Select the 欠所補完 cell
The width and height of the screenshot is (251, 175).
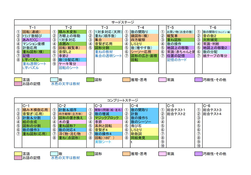click(217, 40)
